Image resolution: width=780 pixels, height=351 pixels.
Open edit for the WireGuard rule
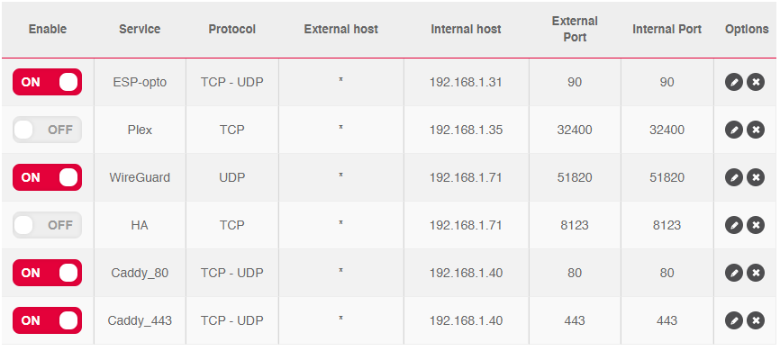pyautogui.click(x=734, y=177)
